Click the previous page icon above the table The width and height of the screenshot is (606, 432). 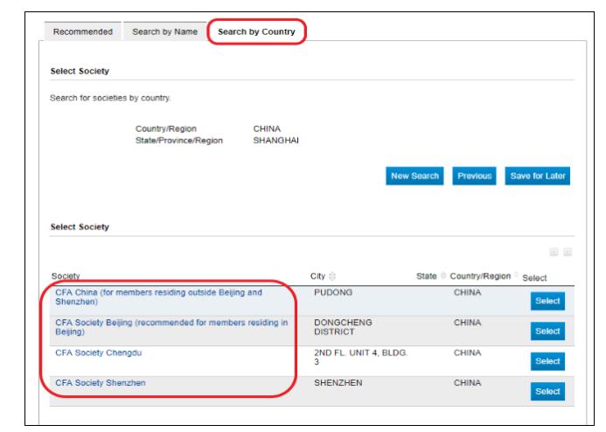554,253
